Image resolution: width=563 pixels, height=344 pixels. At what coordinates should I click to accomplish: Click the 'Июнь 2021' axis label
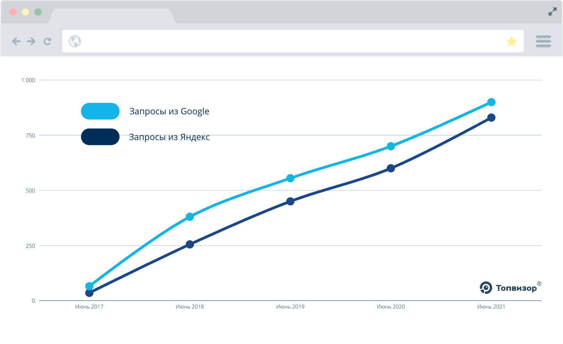point(491,306)
